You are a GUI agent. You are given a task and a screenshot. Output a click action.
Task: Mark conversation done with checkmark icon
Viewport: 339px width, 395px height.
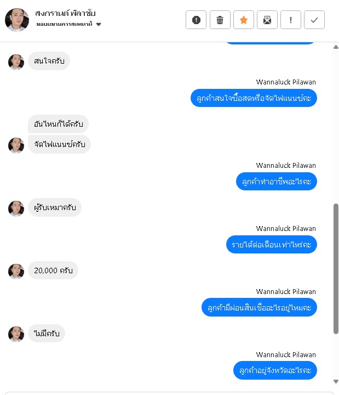click(x=314, y=20)
